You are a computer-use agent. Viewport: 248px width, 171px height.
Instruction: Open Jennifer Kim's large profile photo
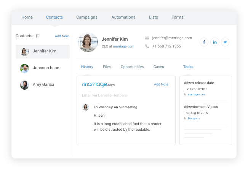click(x=88, y=42)
